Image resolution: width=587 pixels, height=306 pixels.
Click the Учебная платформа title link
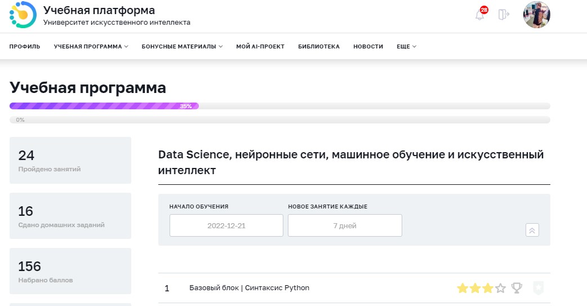pyautogui.click(x=99, y=10)
